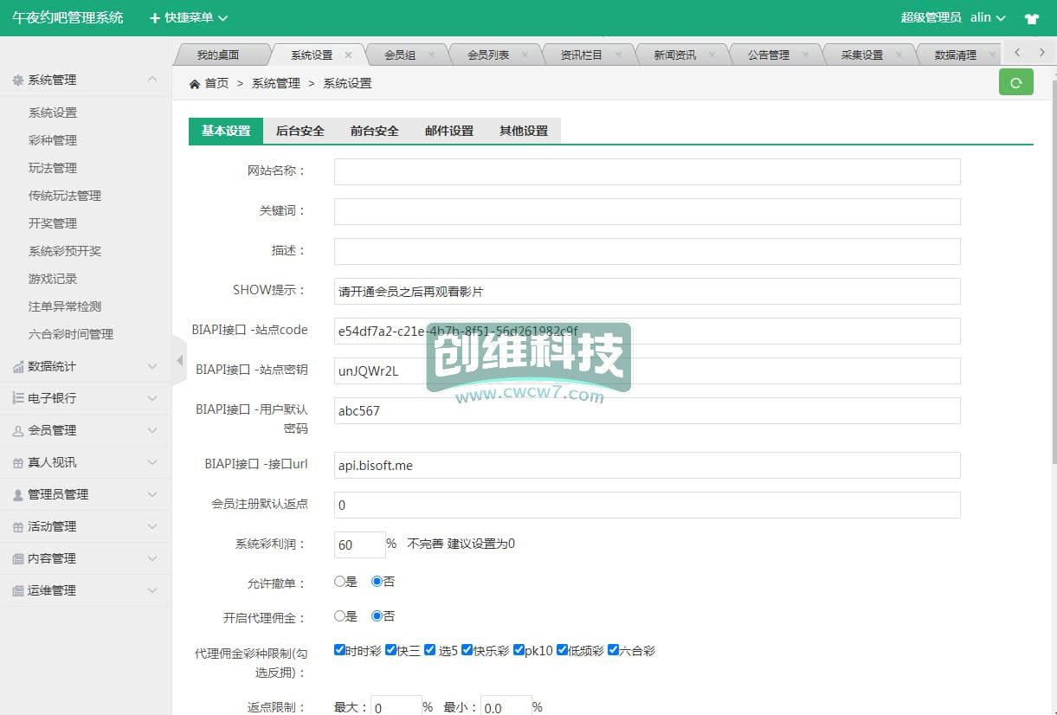Click the icon beside 运维管理
1057x715 pixels.
click(x=18, y=590)
